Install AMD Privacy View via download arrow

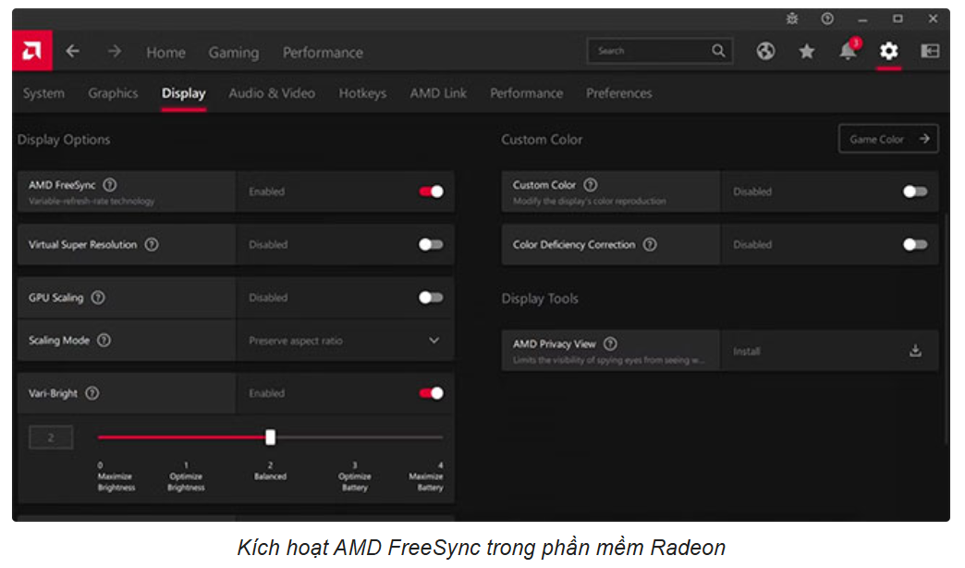coord(915,351)
